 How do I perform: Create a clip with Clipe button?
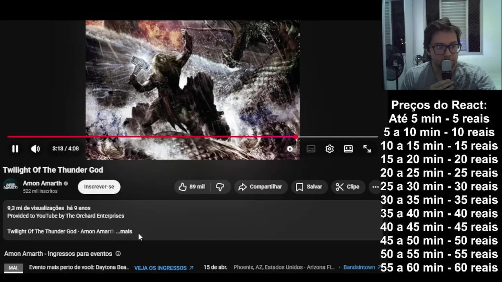point(348,187)
